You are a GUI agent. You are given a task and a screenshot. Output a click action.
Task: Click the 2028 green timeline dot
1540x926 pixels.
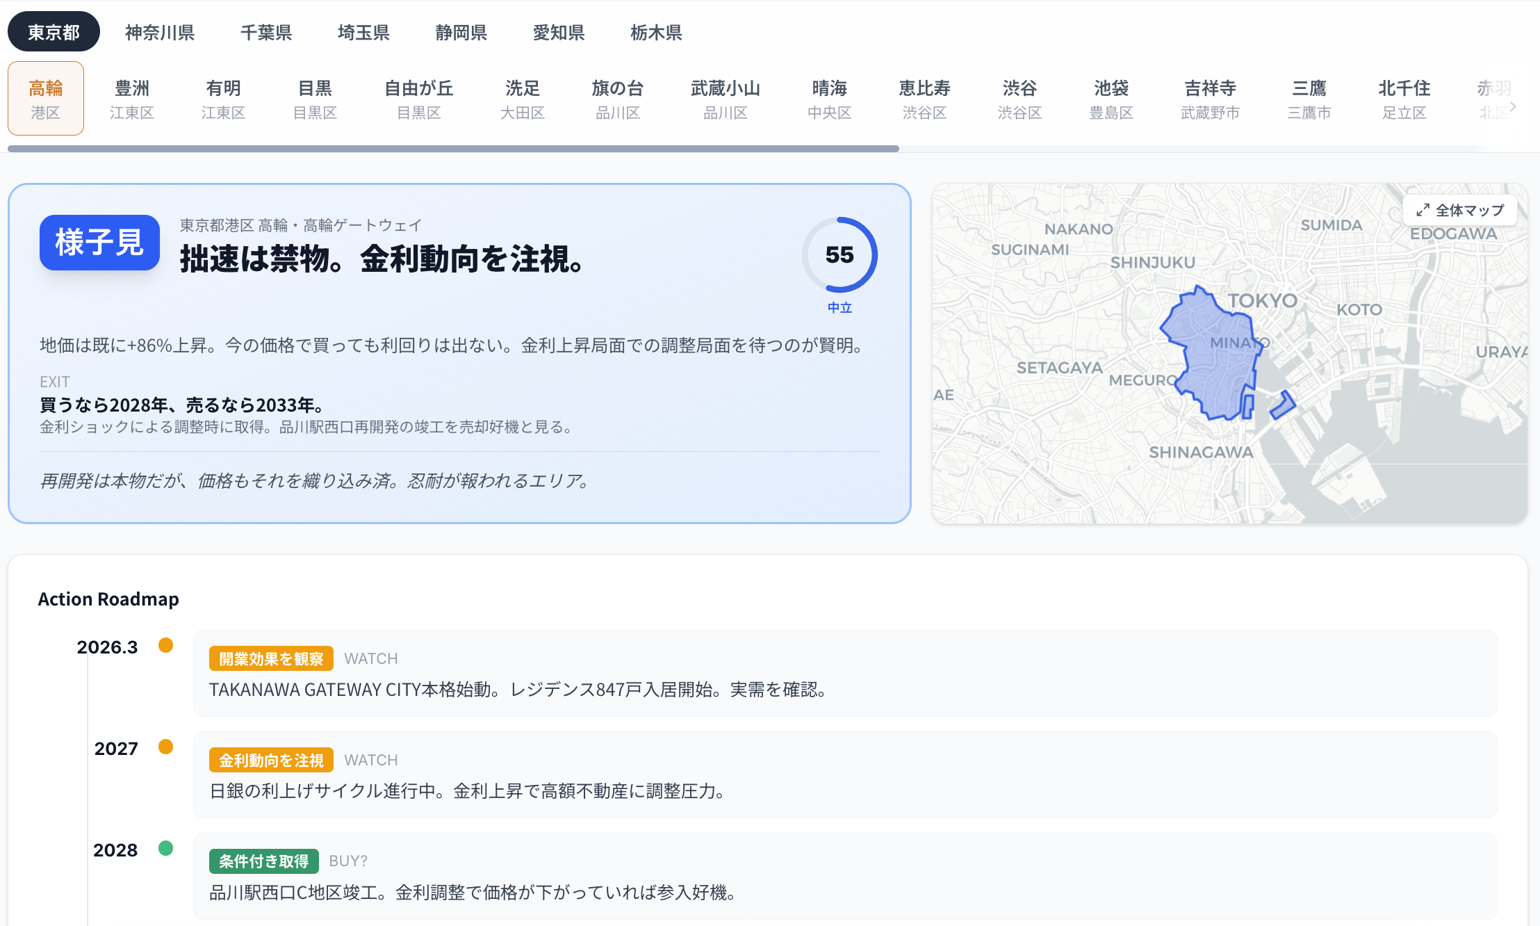[x=165, y=848]
